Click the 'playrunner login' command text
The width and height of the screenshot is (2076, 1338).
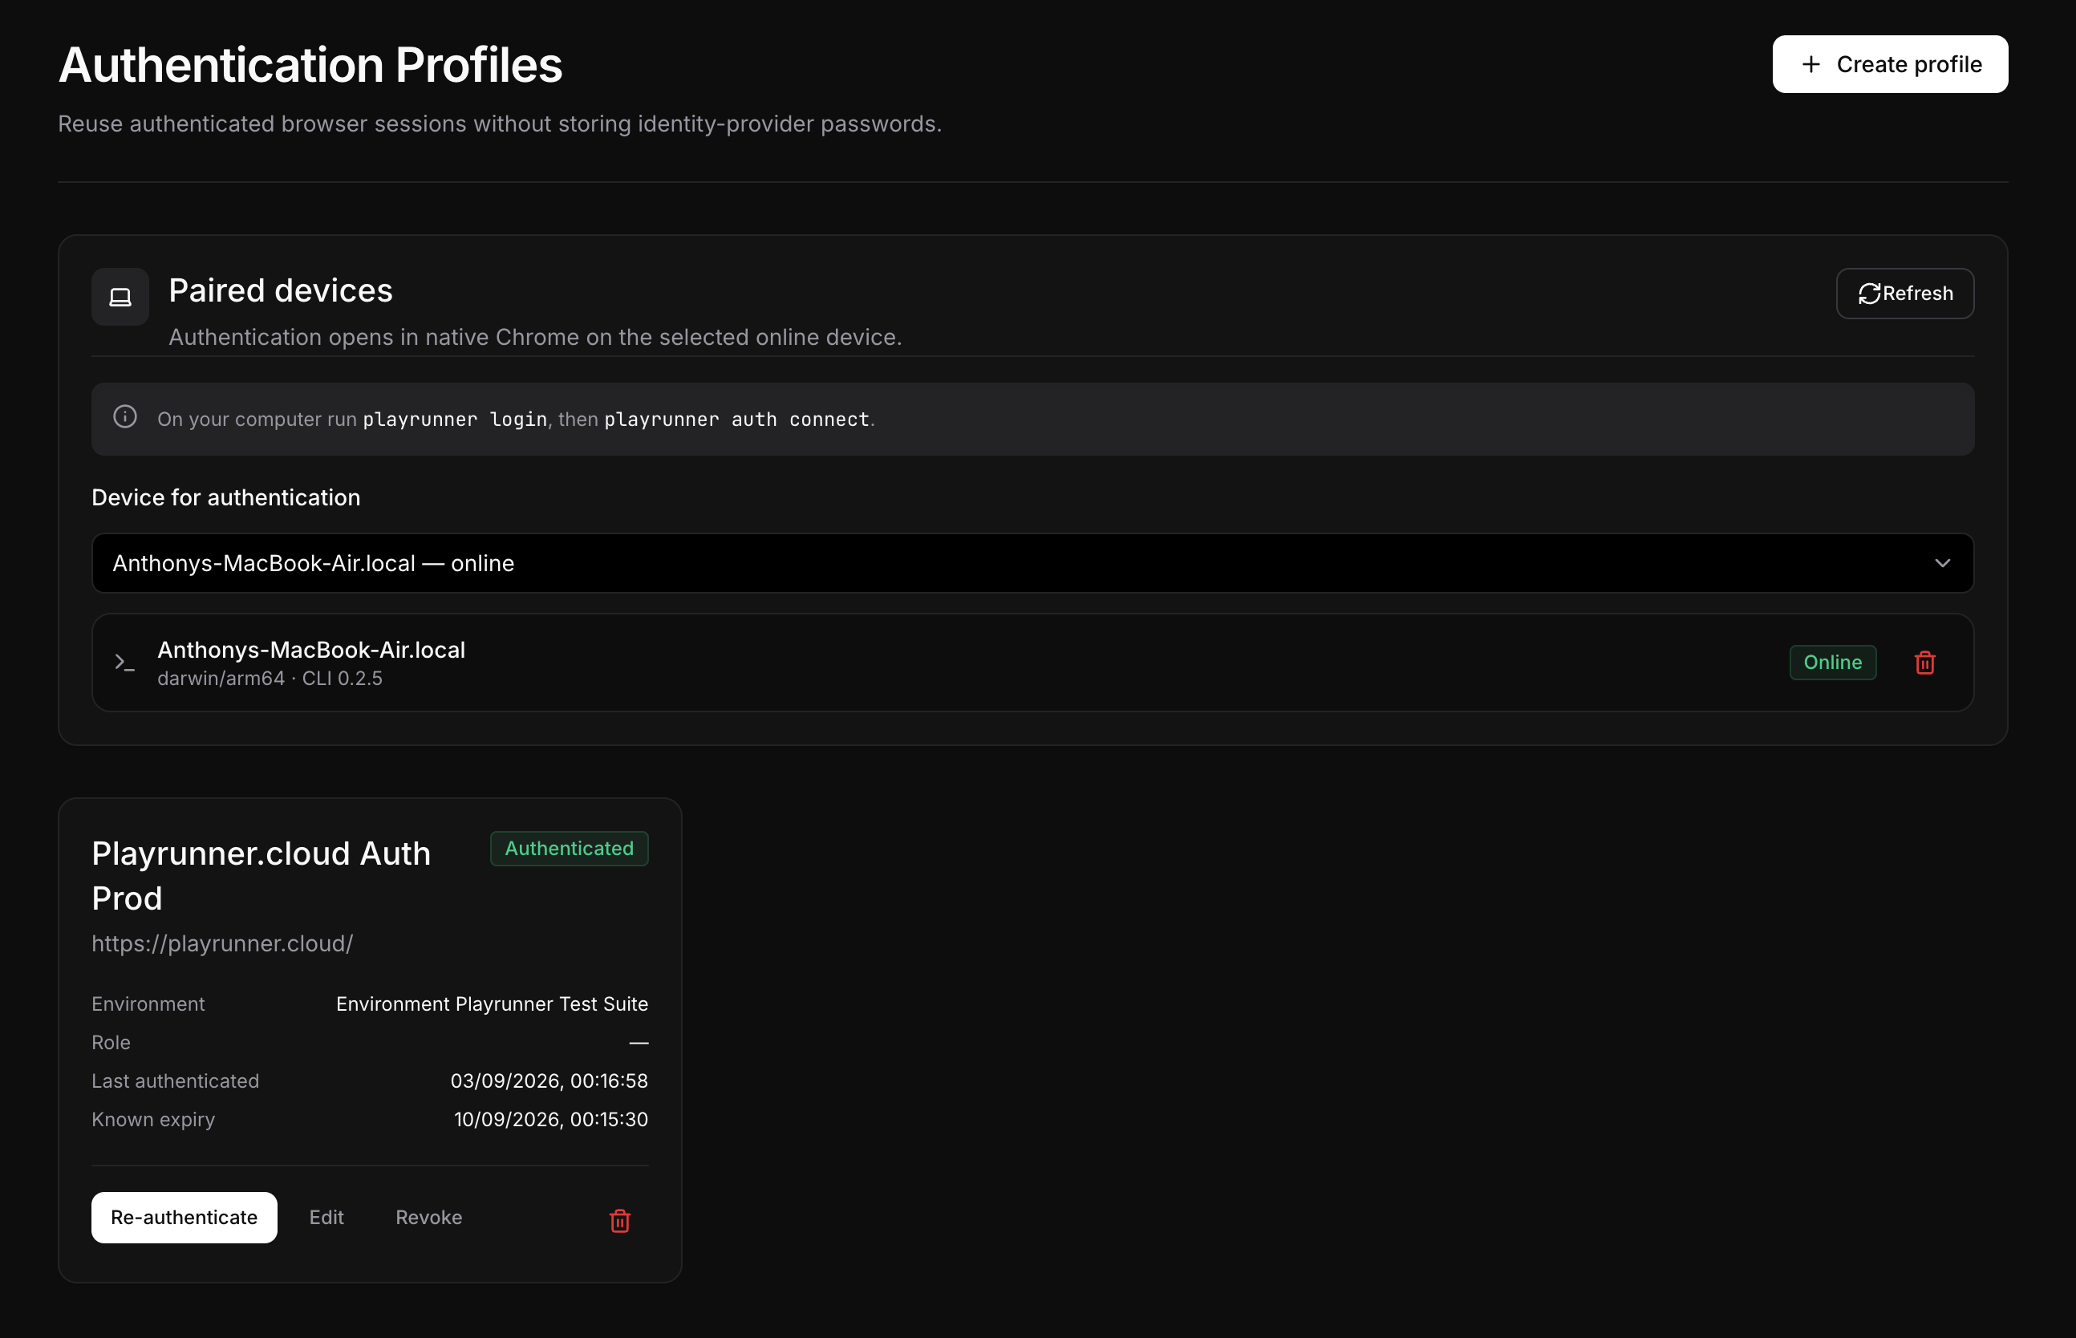[x=454, y=419]
